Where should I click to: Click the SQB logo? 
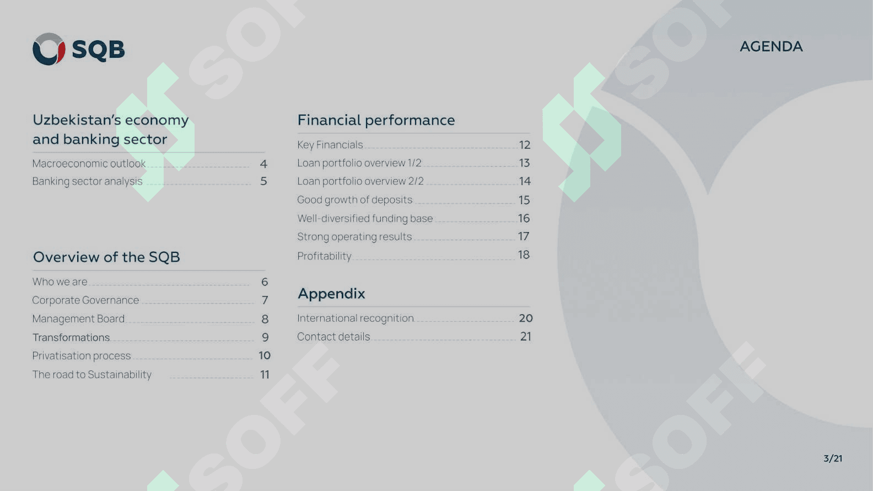(x=78, y=49)
